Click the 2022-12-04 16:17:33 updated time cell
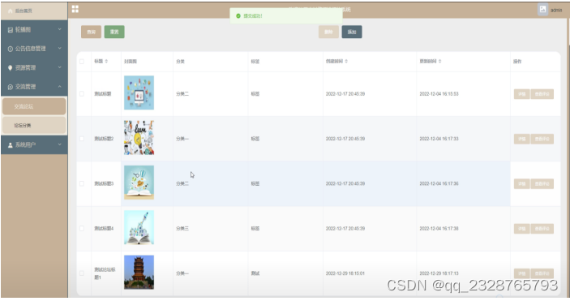This screenshot has width=570, height=301. pos(439,139)
